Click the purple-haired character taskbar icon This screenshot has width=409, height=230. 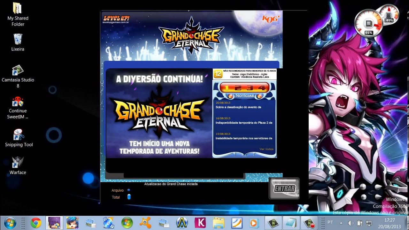coord(54,223)
